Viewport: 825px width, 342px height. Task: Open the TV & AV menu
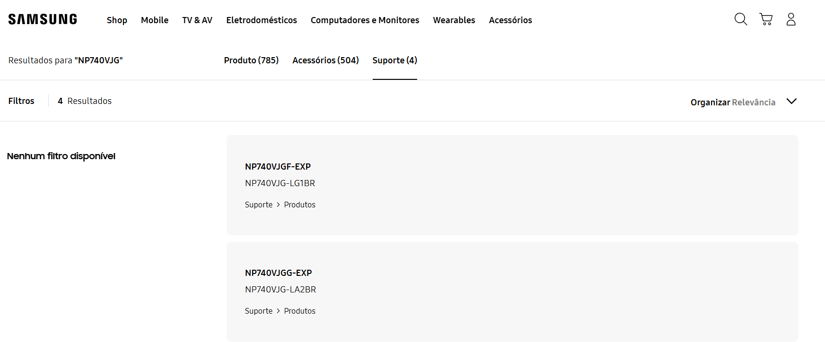pyautogui.click(x=197, y=20)
